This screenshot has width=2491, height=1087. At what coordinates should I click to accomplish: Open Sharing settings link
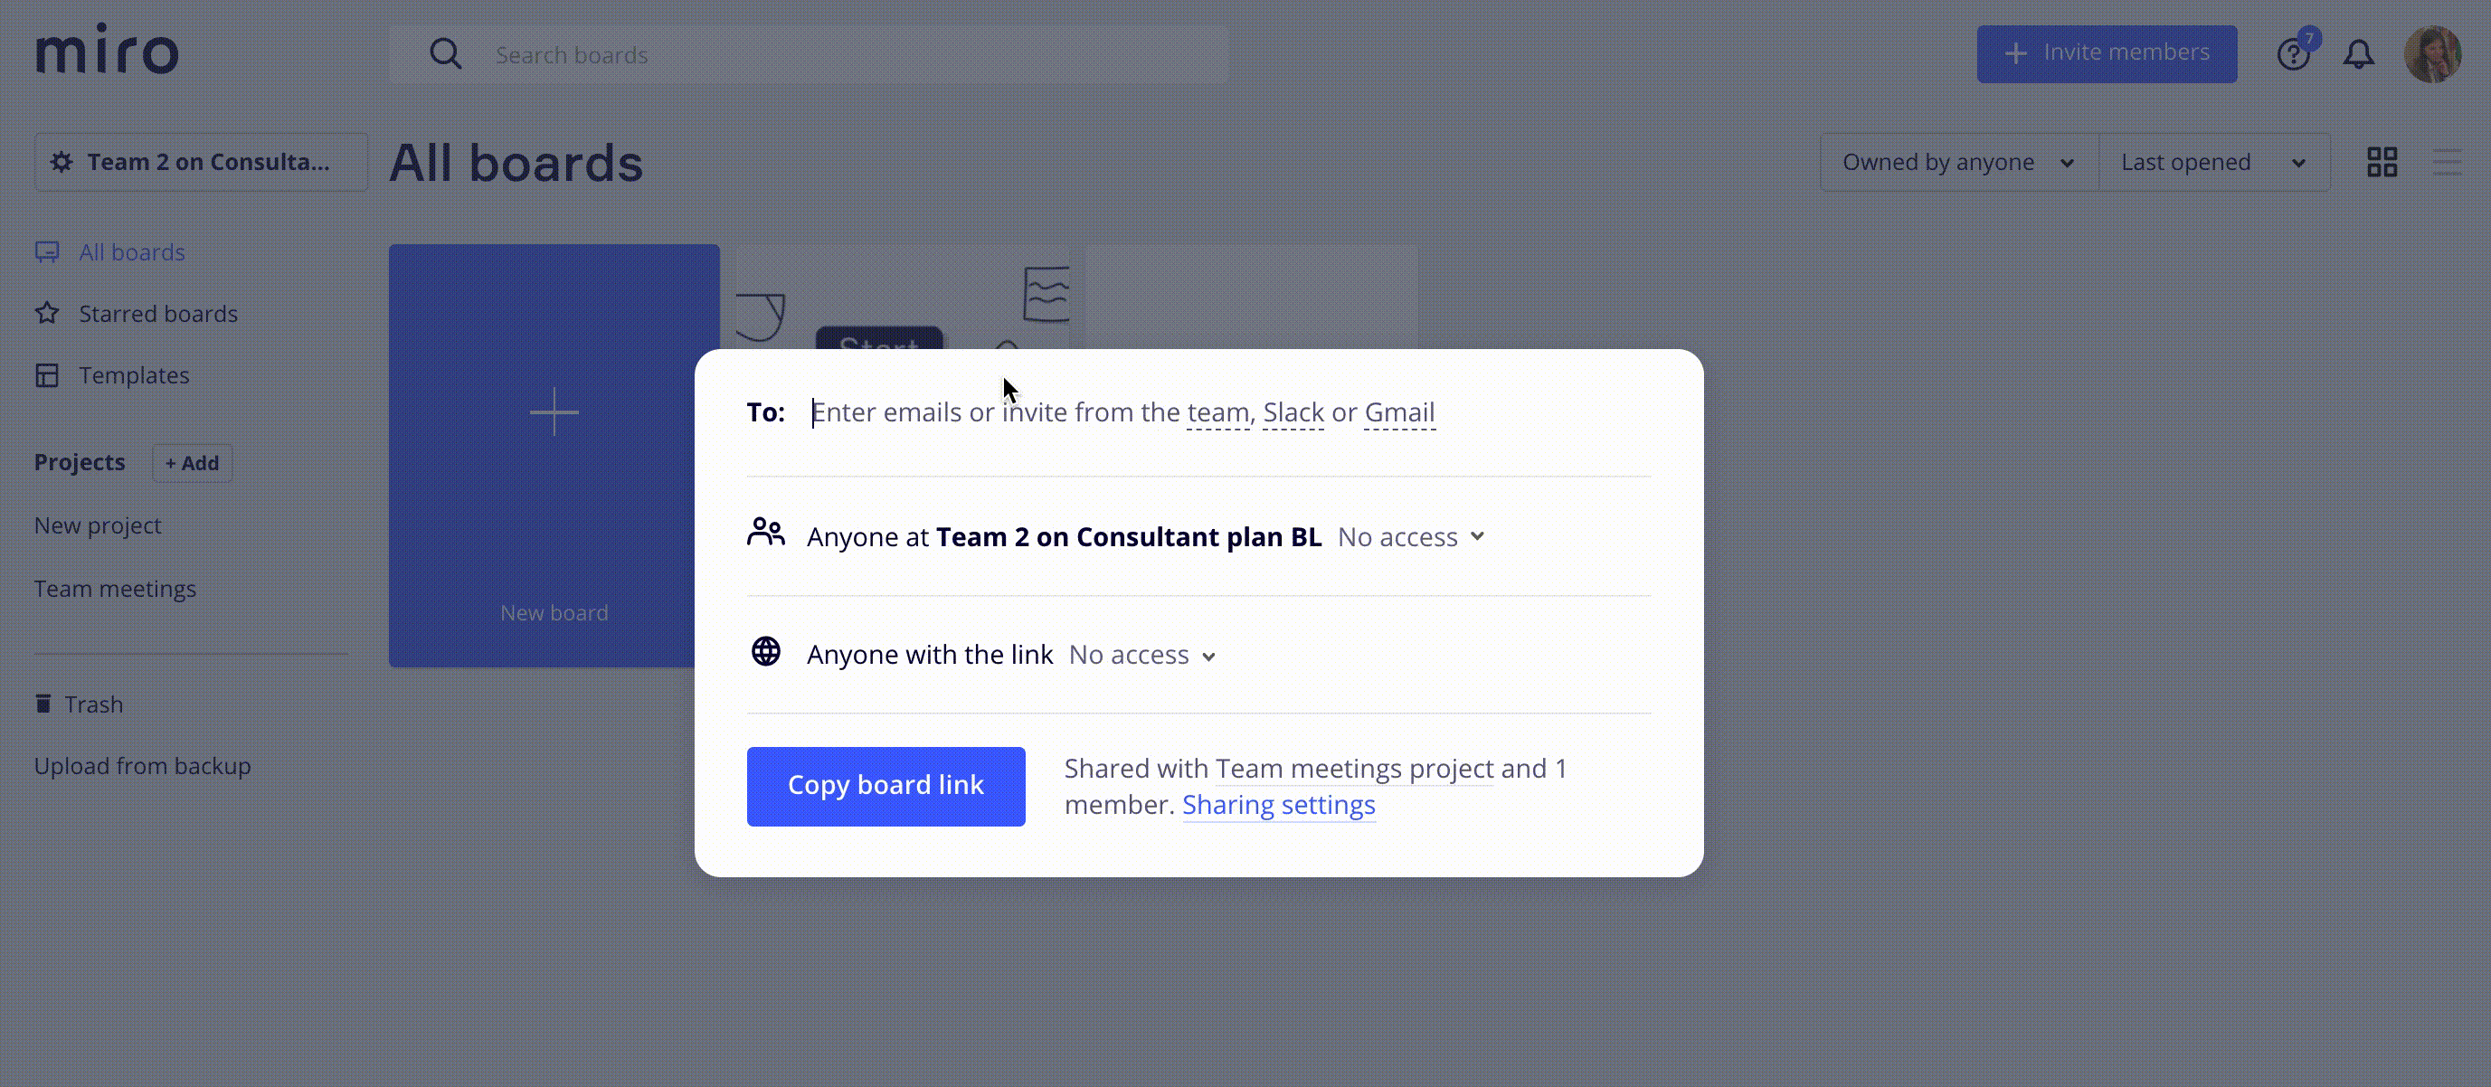[x=1277, y=805]
